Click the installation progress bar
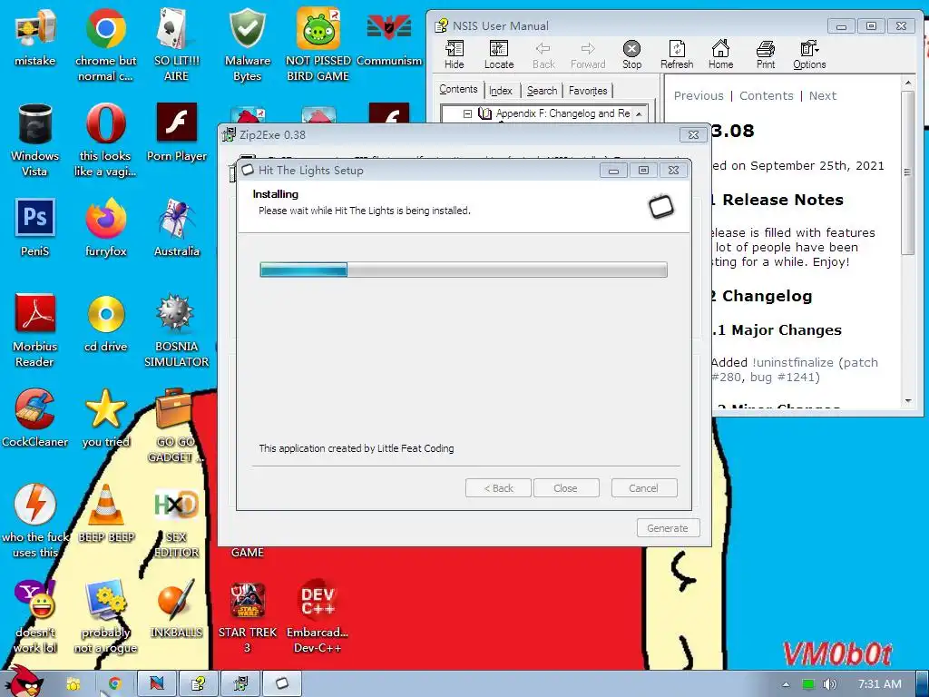Image resolution: width=929 pixels, height=697 pixels. (x=464, y=270)
